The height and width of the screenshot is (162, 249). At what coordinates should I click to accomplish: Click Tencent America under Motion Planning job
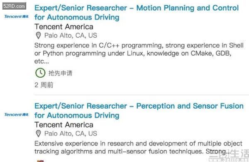[64, 26]
